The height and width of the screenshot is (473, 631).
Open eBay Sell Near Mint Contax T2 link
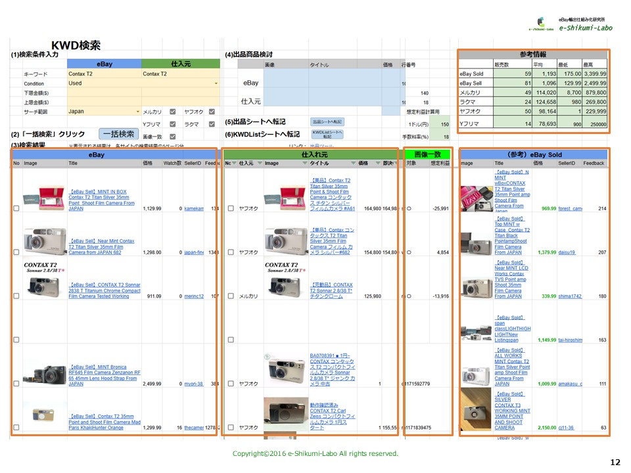pos(101,246)
